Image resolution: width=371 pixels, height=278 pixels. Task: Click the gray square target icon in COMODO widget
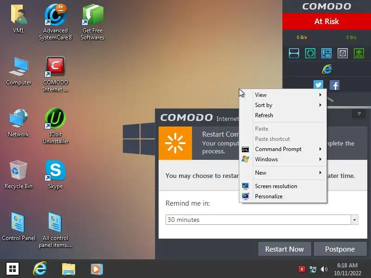click(343, 53)
